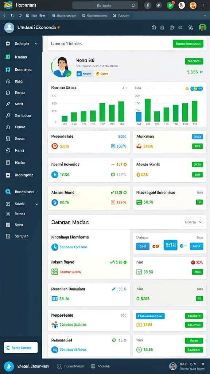Click the woman's profile photo thumbnail
Screen dimensions: 210x374
(61, 67)
